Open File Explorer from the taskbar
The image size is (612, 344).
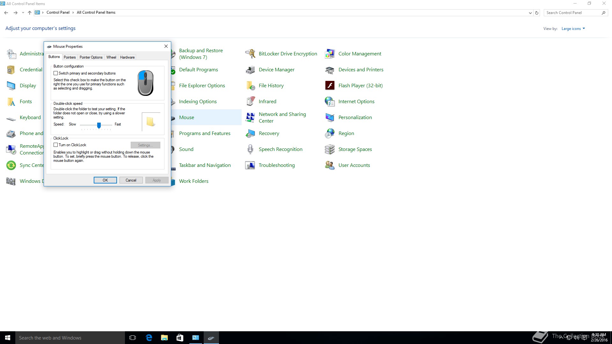164,338
